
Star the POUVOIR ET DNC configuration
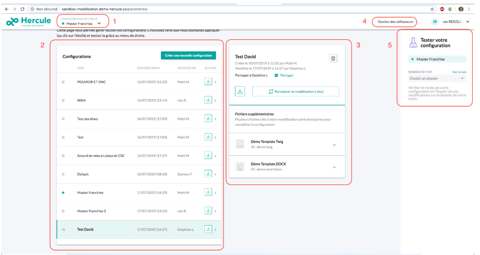(x=63, y=82)
